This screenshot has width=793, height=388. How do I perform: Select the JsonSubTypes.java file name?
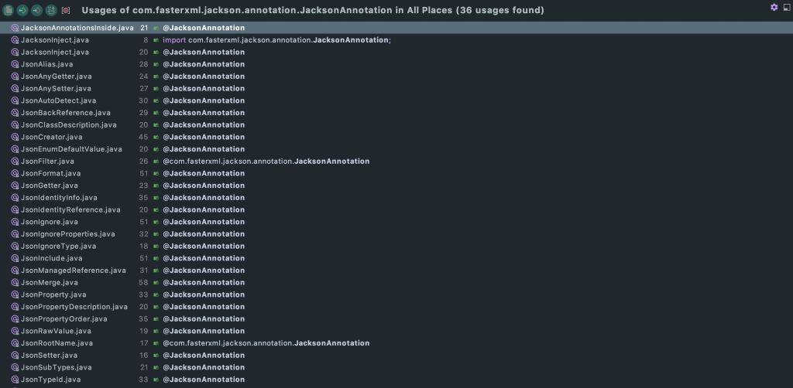point(56,367)
